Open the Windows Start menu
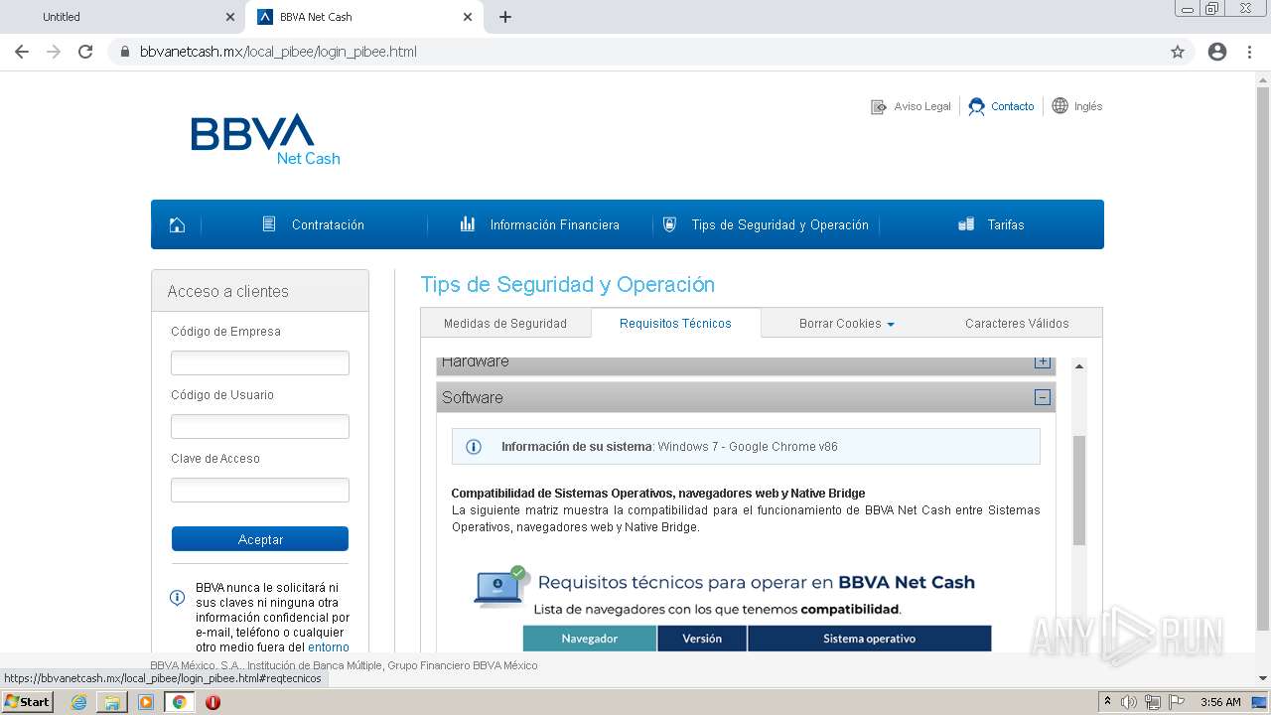The width and height of the screenshot is (1271, 715). [27, 702]
